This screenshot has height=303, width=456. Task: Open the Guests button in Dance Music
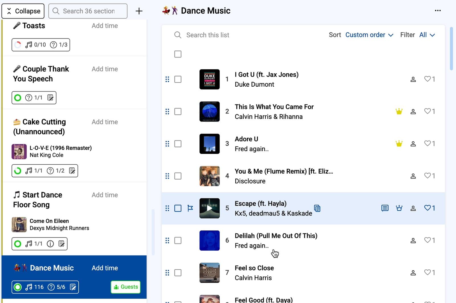click(x=126, y=287)
